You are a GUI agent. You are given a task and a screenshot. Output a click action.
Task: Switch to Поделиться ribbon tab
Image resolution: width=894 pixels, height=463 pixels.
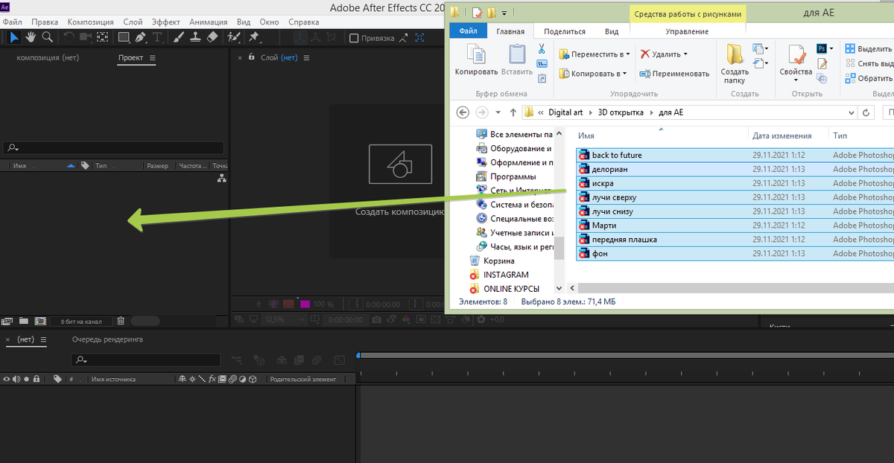pos(565,31)
